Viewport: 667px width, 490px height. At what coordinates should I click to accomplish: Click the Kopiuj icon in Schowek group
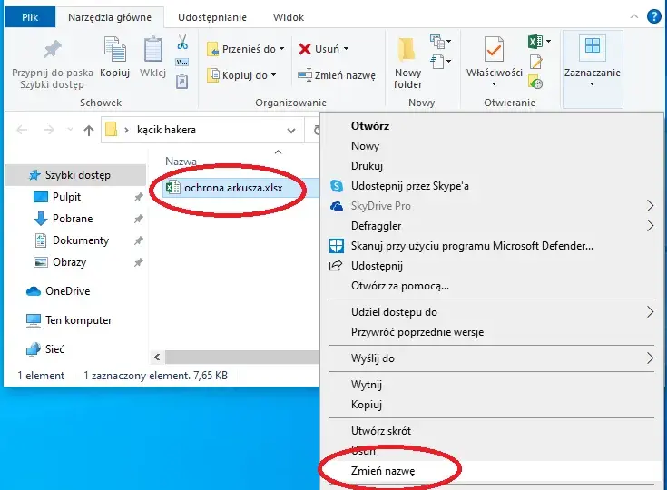(x=115, y=49)
